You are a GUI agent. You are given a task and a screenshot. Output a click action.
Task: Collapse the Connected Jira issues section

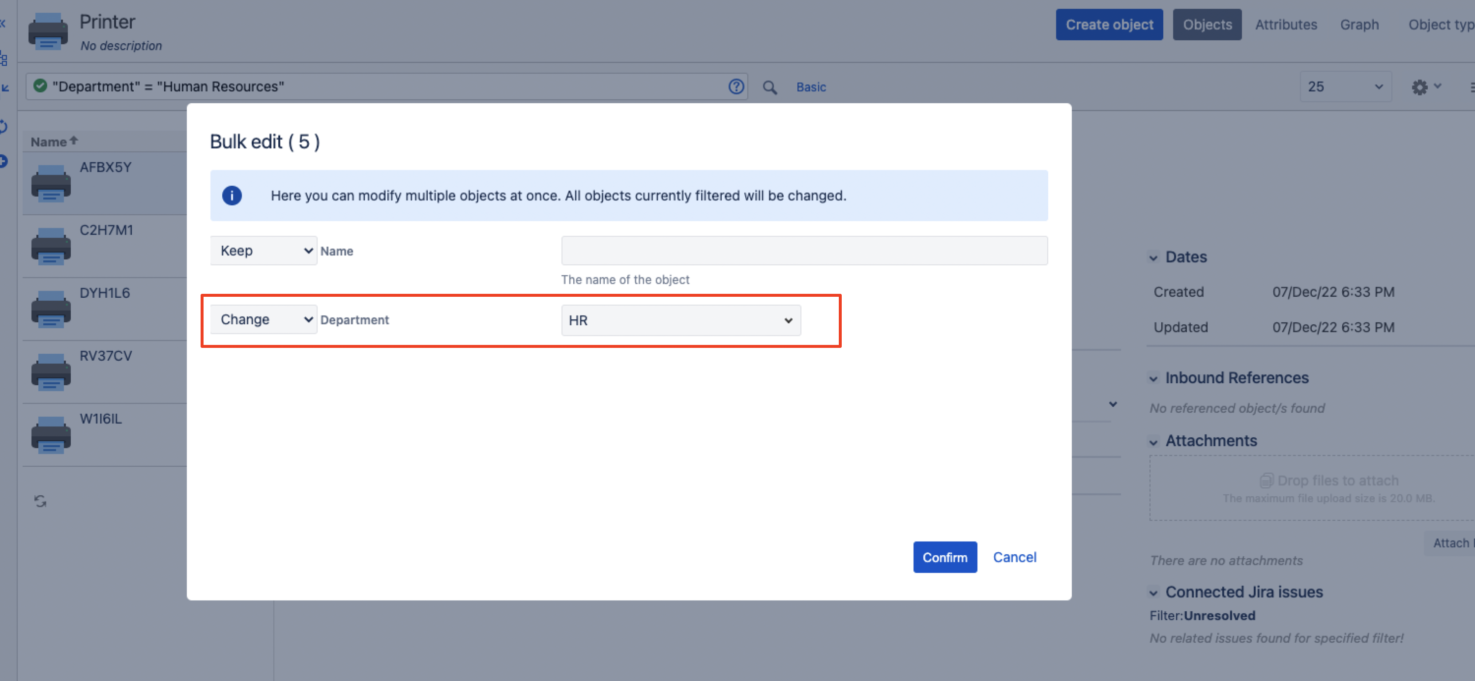[x=1153, y=592]
